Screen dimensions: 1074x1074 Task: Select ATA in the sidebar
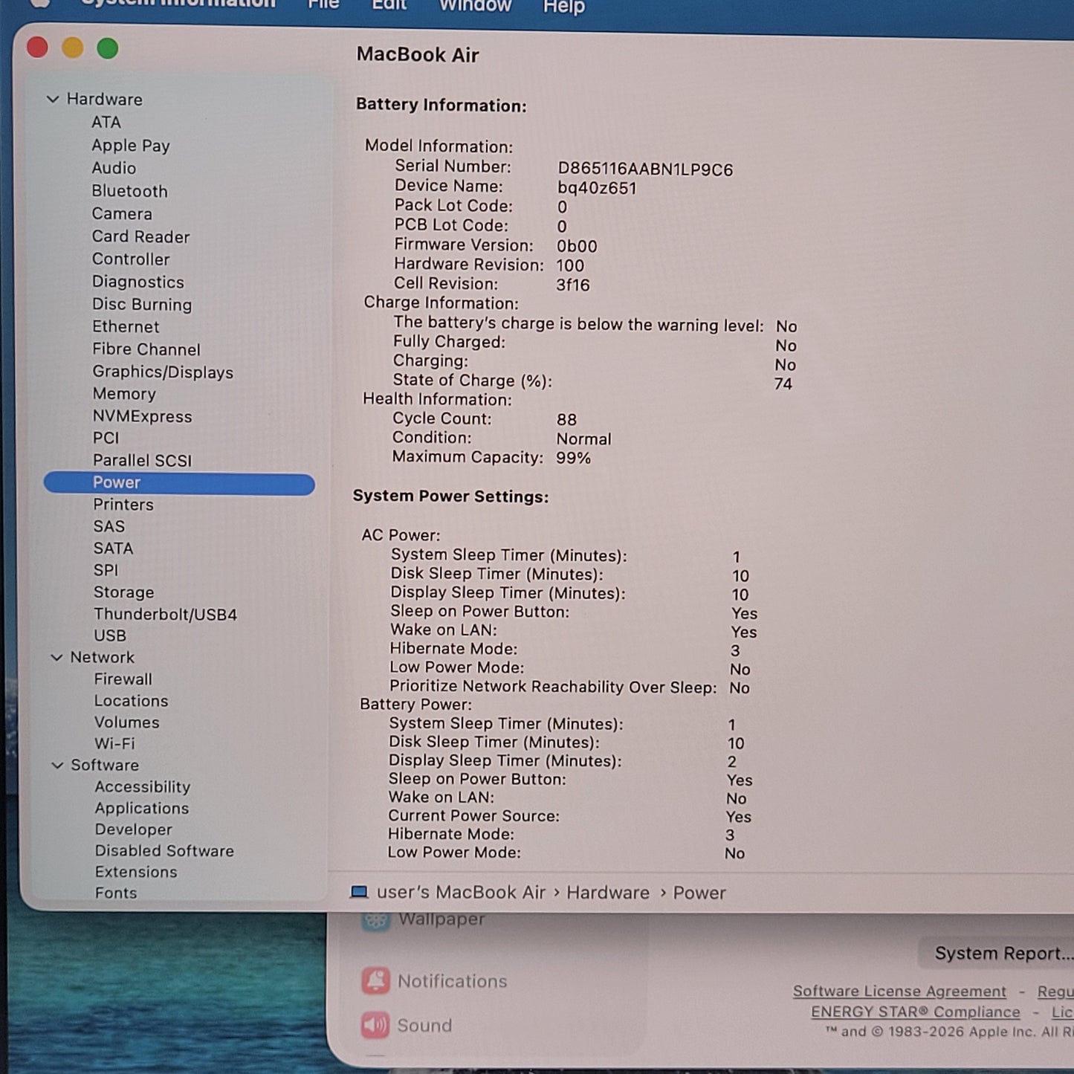[x=106, y=122]
